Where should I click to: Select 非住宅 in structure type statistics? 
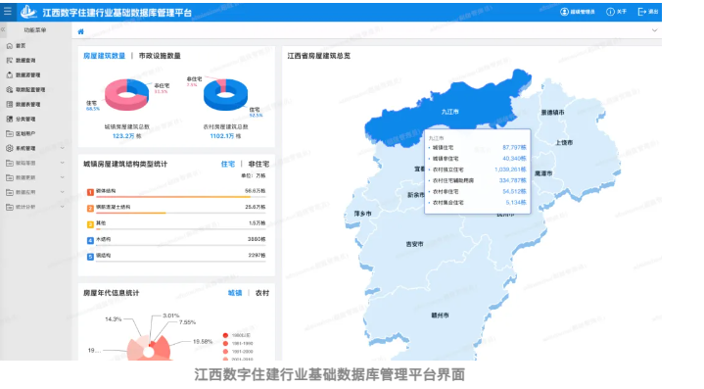(x=259, y=164)
